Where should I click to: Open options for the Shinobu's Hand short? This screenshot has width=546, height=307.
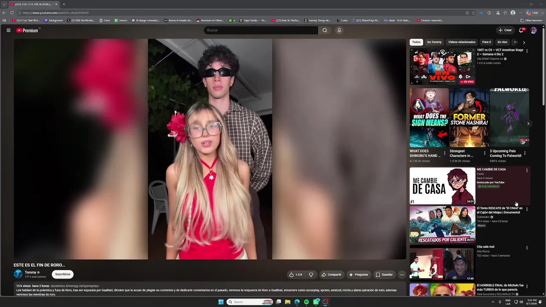pos(444,153)
